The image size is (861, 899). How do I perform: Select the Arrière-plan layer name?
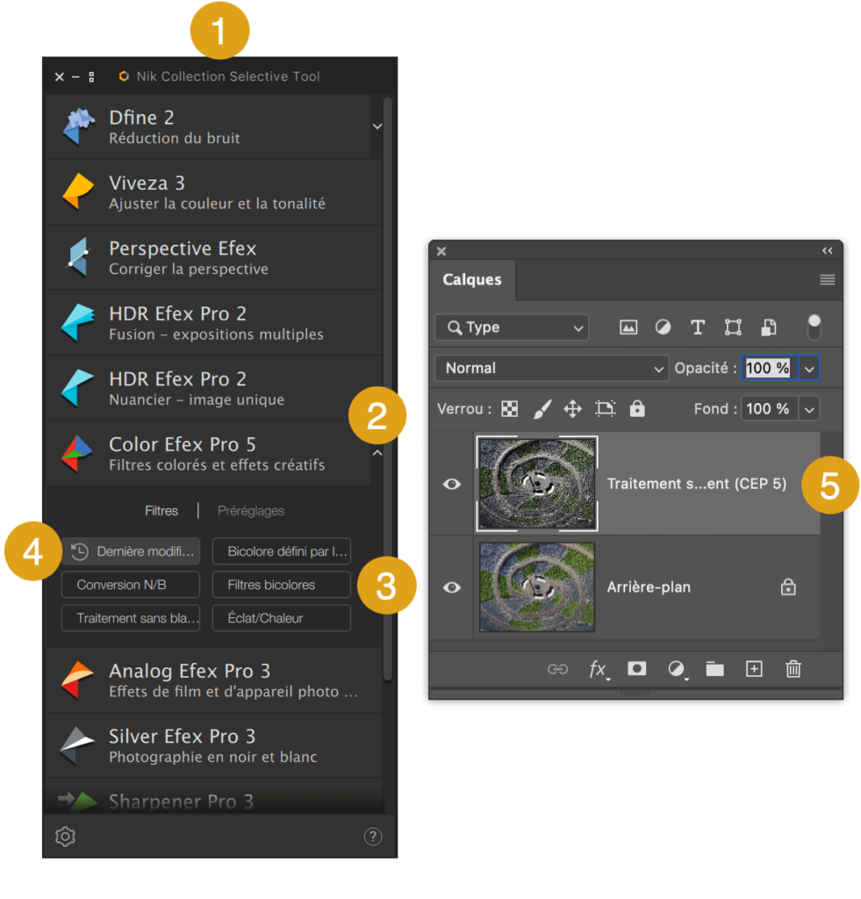649,587
